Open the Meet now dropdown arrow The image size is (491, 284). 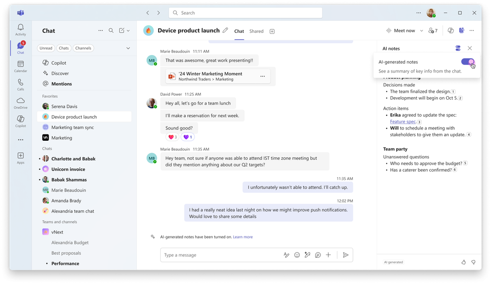[422, 30]
